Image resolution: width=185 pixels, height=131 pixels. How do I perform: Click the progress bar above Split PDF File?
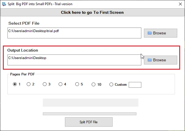point(89,114)
